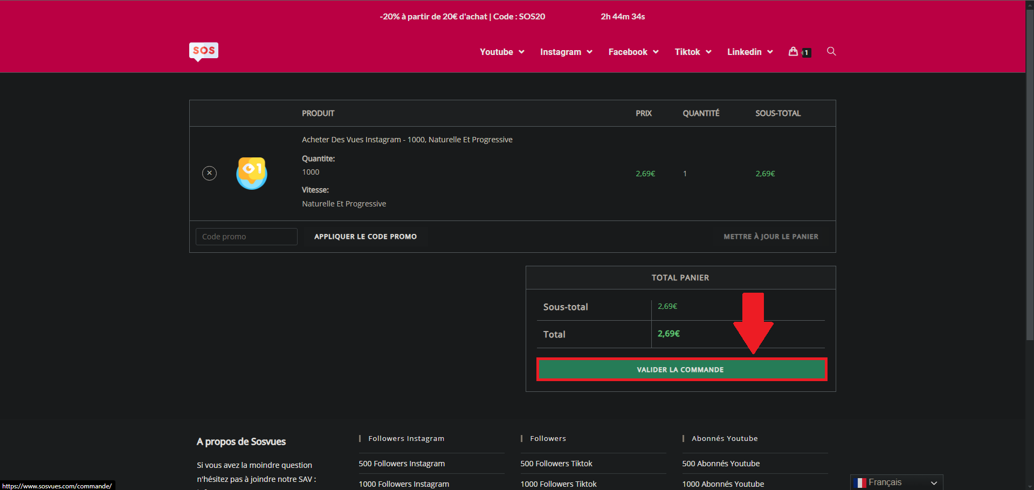Open the Linkedin nav menu item
The width and height of the screenshot is (1034, 490).
pyautogui.click(x=744, y=52)
